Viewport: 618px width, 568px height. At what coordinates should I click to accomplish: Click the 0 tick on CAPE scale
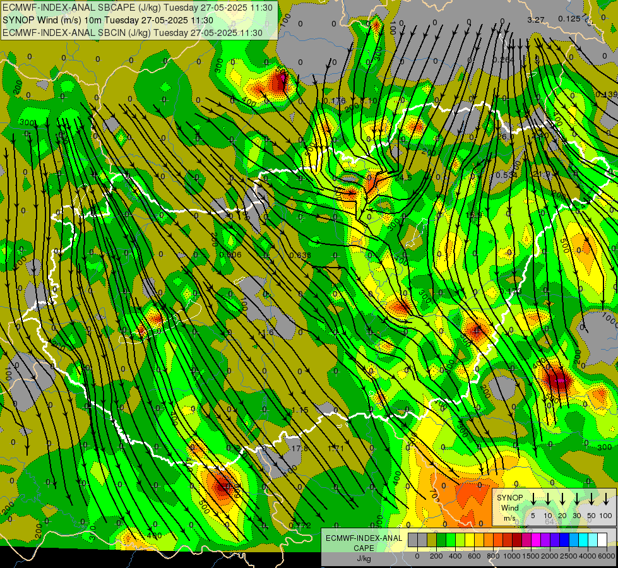tap(417, 556)
